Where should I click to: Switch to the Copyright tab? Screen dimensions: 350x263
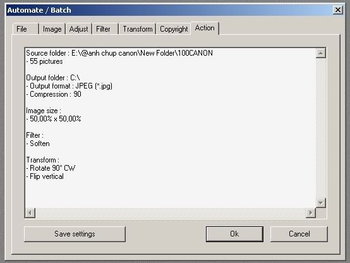(174, 29)
